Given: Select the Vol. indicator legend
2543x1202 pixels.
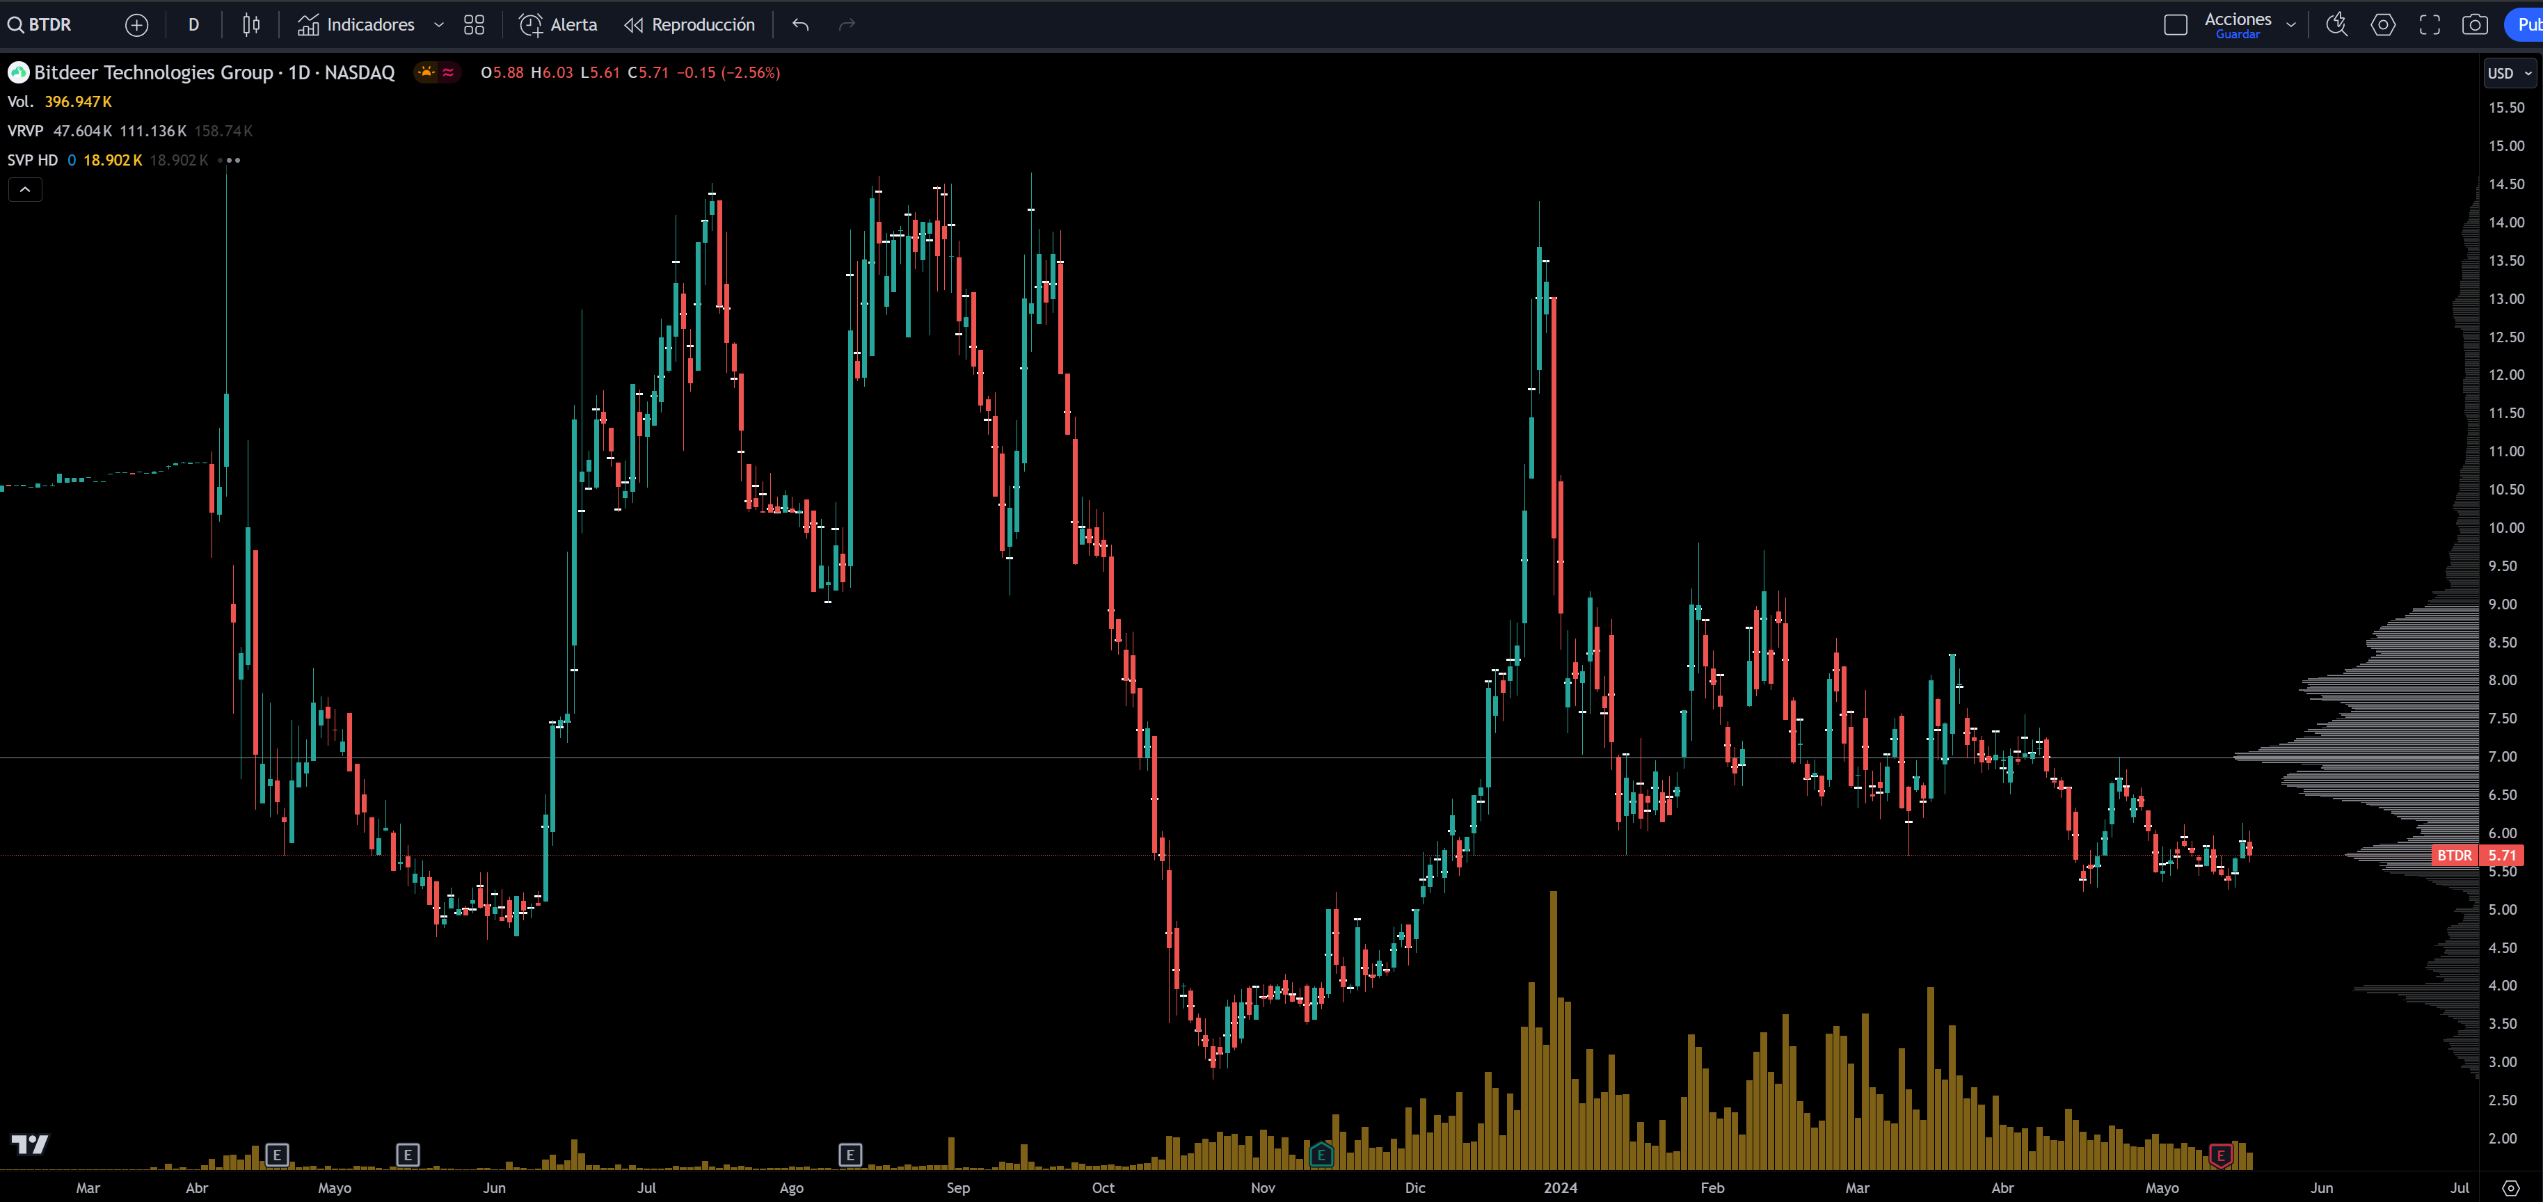Looking at the screenshot, I should point(21,102).
